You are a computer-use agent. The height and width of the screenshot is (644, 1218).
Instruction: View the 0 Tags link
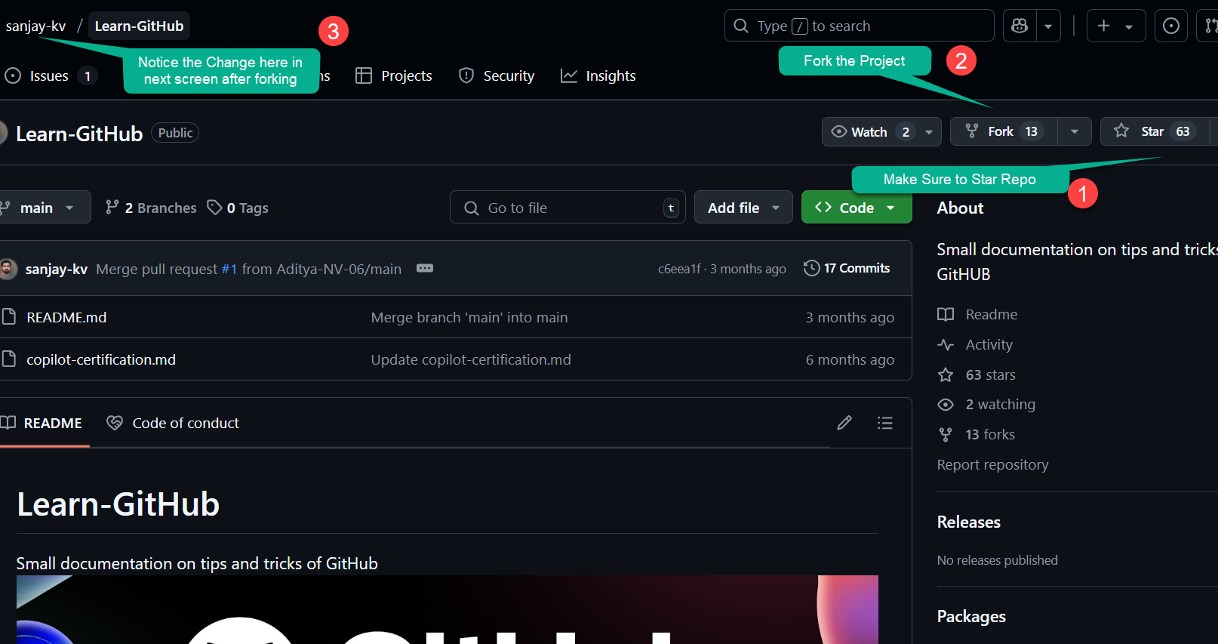[238, 208]
